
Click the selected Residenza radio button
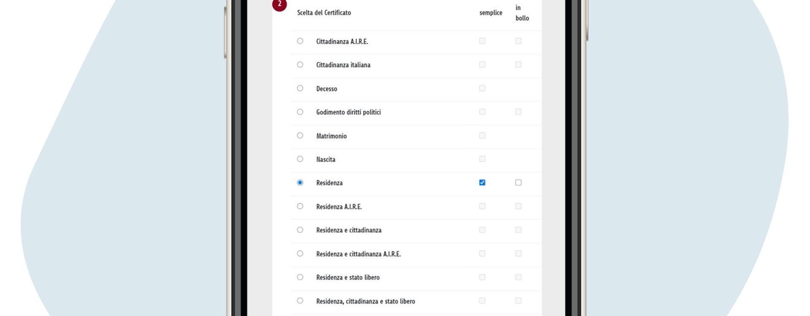point(300,182)
